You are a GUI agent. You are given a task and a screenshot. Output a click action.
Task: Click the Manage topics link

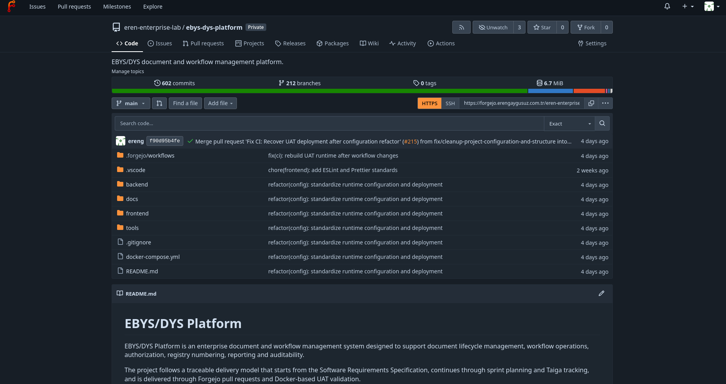[x=128, y=71]
